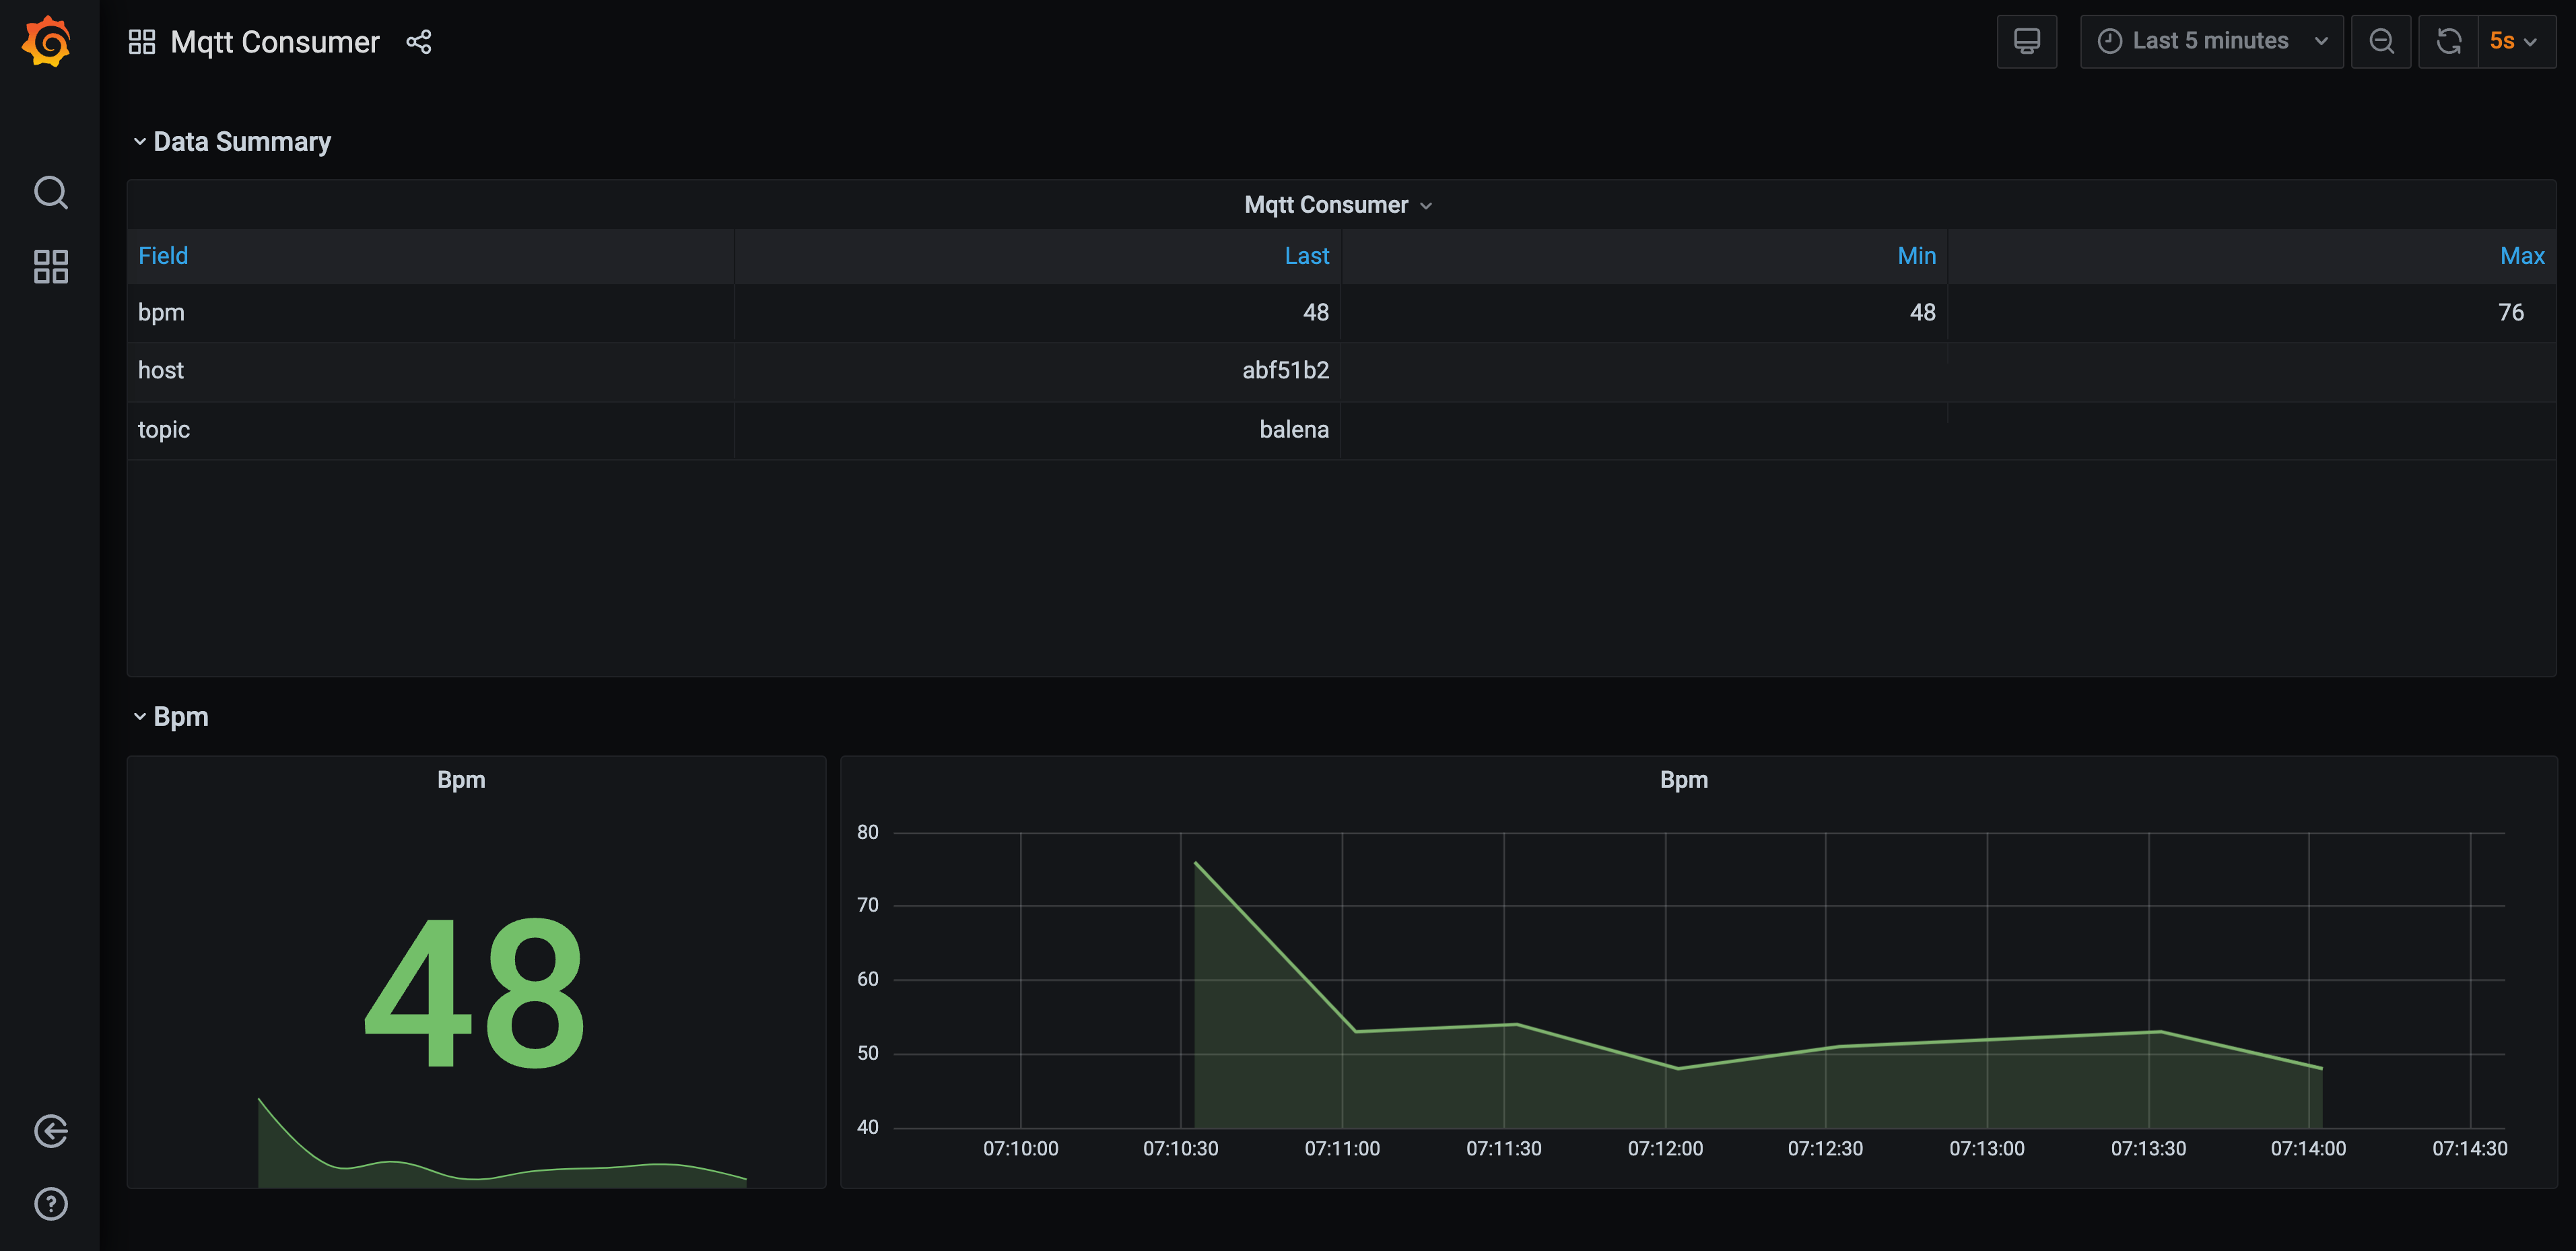Image resolution: width=2576 pixels, height=1251 pixels.
Task: Click the big 48 stat value
Action: (475, 994)
